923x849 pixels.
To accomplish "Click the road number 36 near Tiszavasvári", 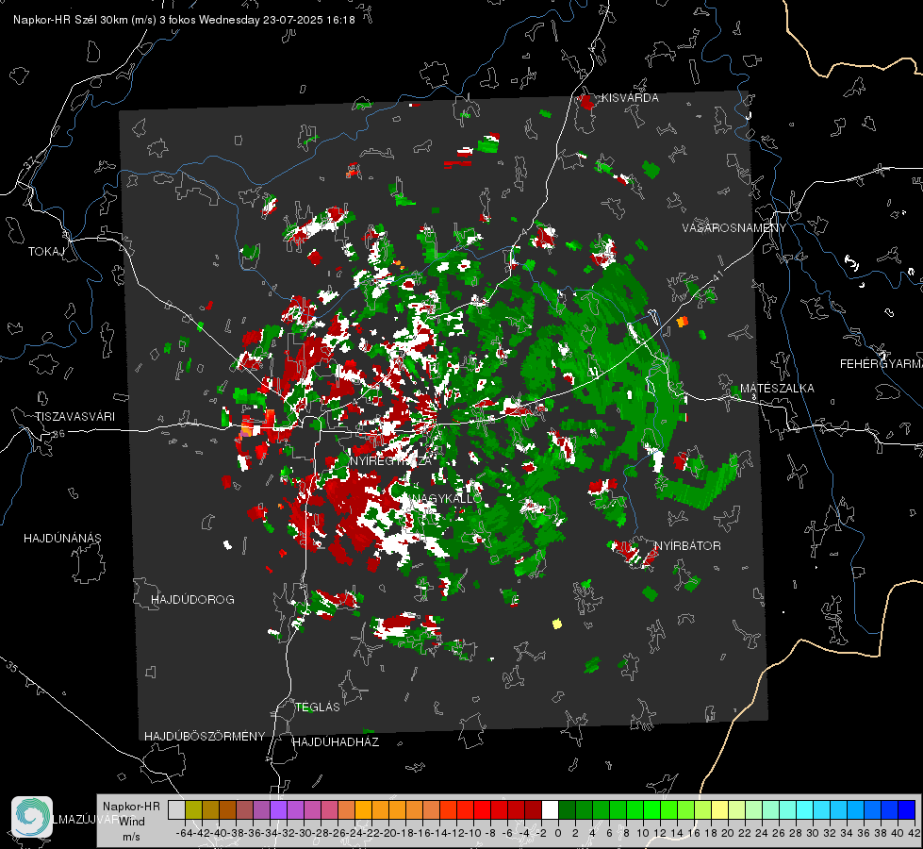I will 58,434.
